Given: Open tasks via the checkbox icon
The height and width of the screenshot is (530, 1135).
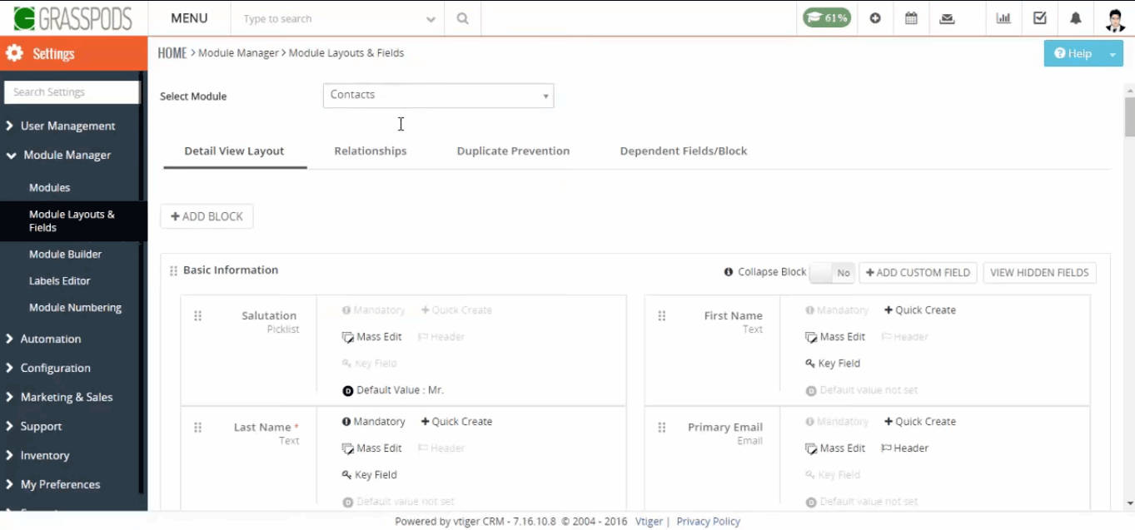Looking at the screenshot, I should pos(1039,17).
